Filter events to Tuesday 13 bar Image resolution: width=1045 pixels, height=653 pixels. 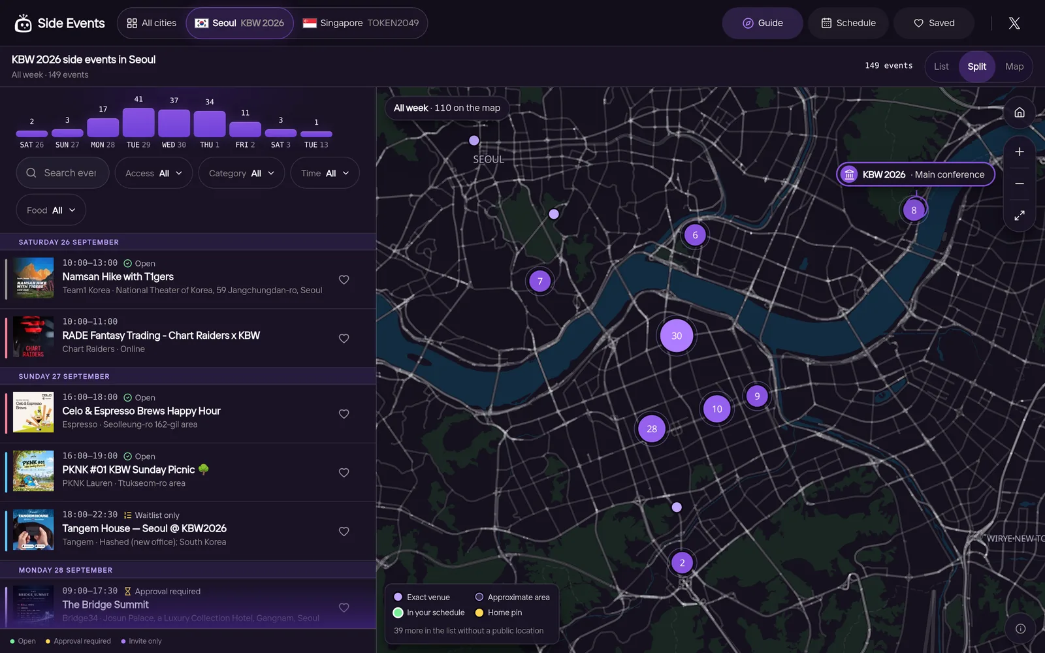[316, 134]
